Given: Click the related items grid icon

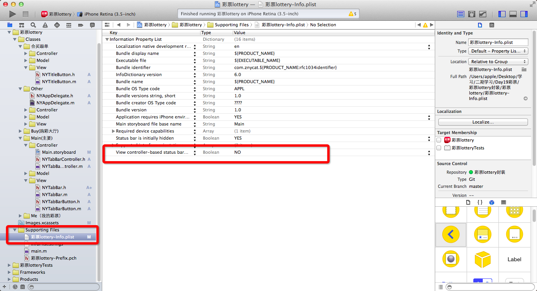Looking at the screenshot, I should 107,25.
